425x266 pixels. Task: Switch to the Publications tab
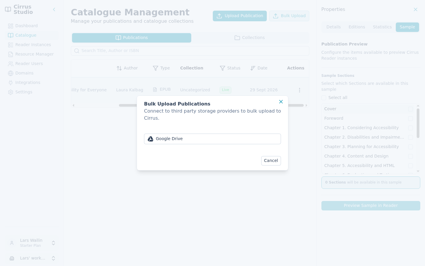click(x=132, y=38)
